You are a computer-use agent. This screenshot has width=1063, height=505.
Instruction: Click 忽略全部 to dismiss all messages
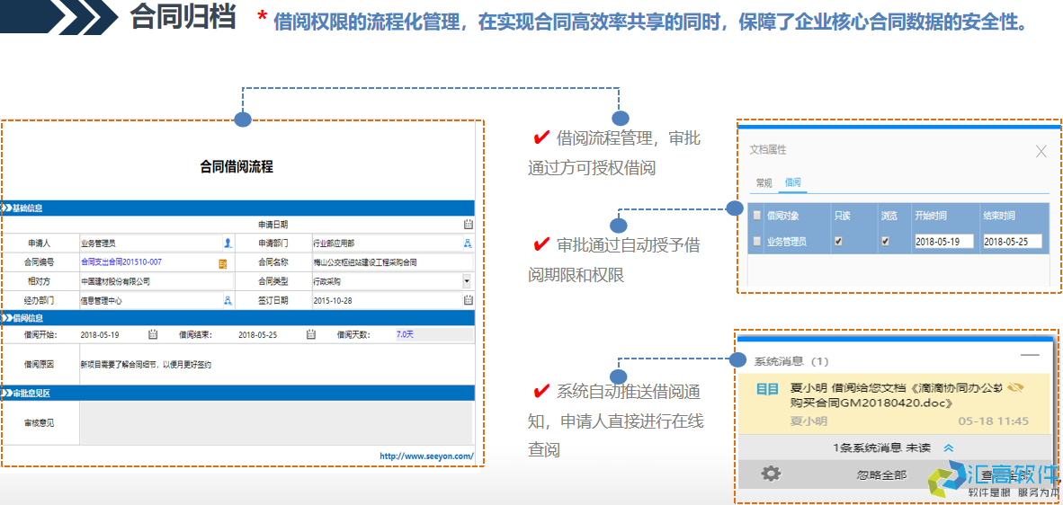coord(881,474)
